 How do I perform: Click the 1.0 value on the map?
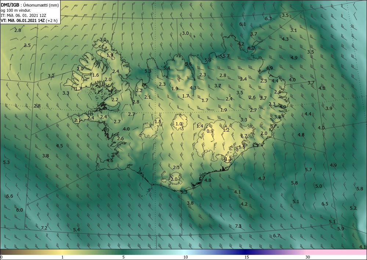coord(179,124)
